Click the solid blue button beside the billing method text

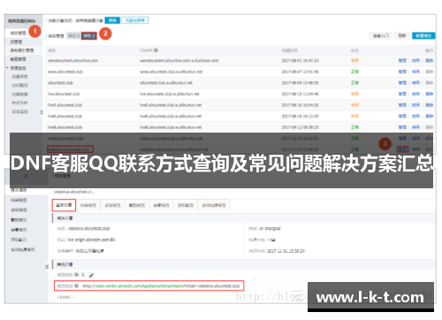coord(112,20)
